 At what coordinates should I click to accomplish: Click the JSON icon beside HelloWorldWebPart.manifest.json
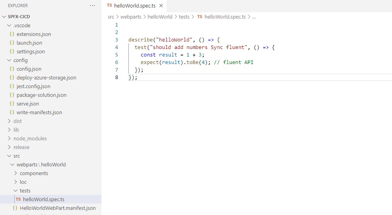pyautogui.click(x=15, y=208)
